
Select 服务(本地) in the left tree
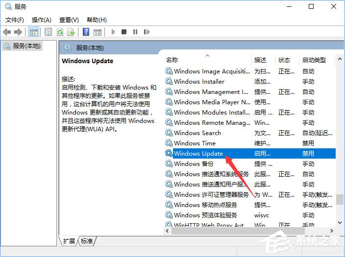coord(22,46)
